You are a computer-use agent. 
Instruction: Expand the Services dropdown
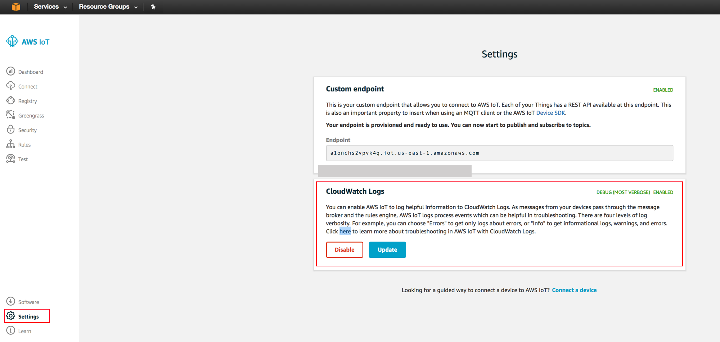[x=49, y=6]
